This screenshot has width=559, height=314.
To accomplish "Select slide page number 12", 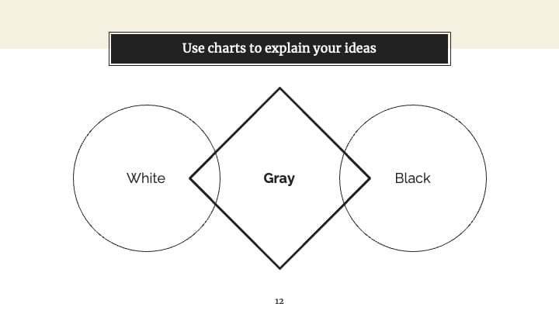I will point(279,302).
